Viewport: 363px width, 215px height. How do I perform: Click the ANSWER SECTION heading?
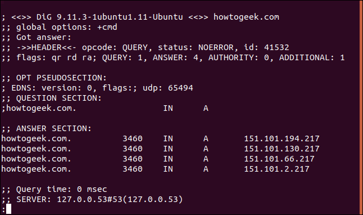pos(53,128)
